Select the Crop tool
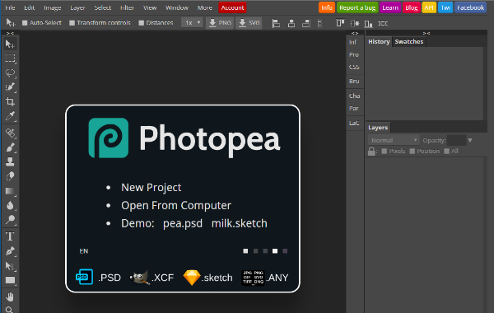494x313 pixels. (10, 101)
